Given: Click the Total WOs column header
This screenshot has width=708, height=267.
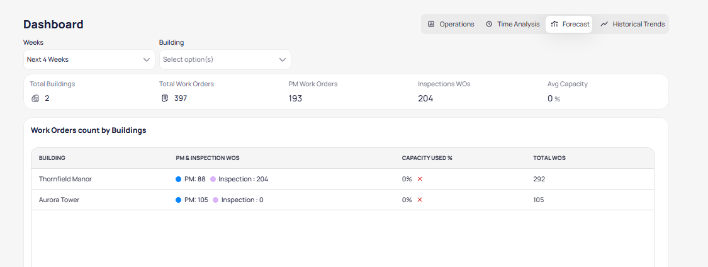Looking at the screenshot, I should [x=549, y=158].
